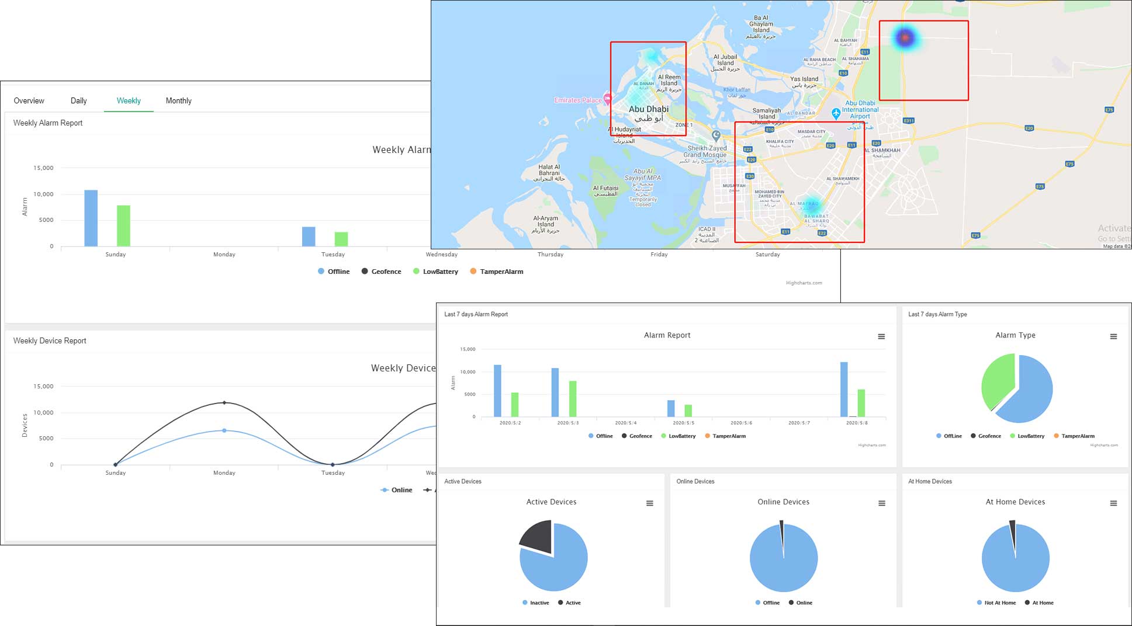This screenshot has height=626, width=1132.
Task: Toggle Offline series in Weekly Alarm legend
Action: pyautogui.click(x=334, y=272)
